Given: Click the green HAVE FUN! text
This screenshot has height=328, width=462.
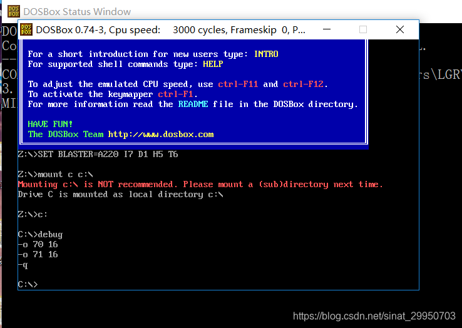Looking at the screenshot, I should (50, 124).
